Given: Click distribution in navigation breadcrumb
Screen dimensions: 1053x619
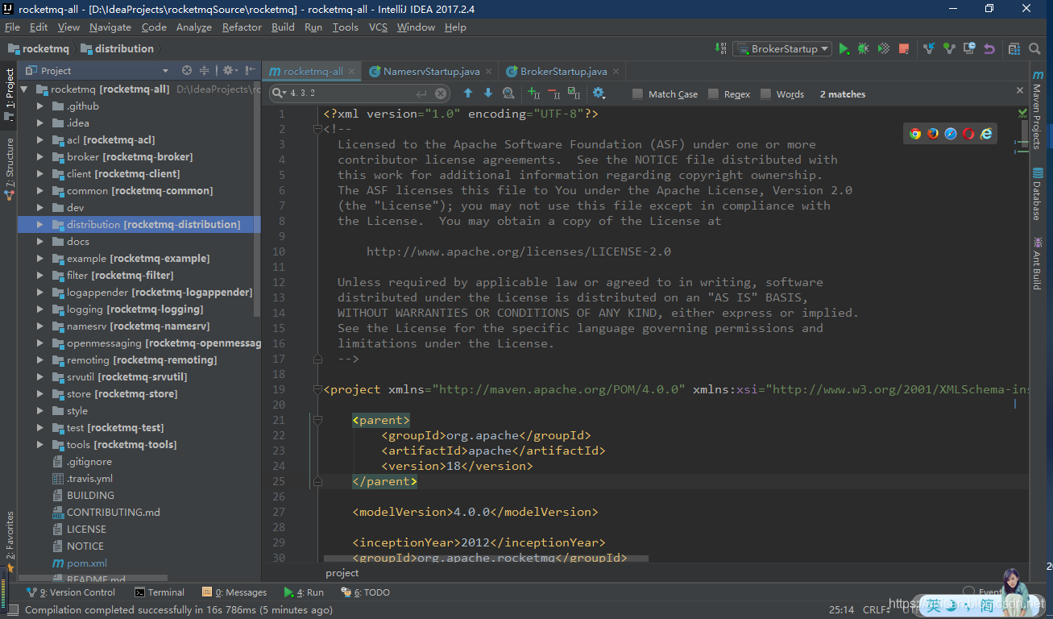Looking at the screenshot, I should pos(118,49).
